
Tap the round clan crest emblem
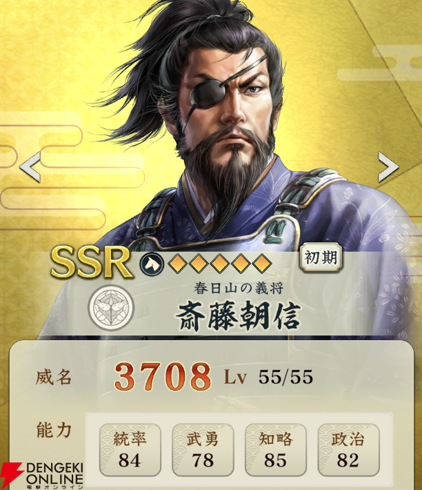click(111, 308)
